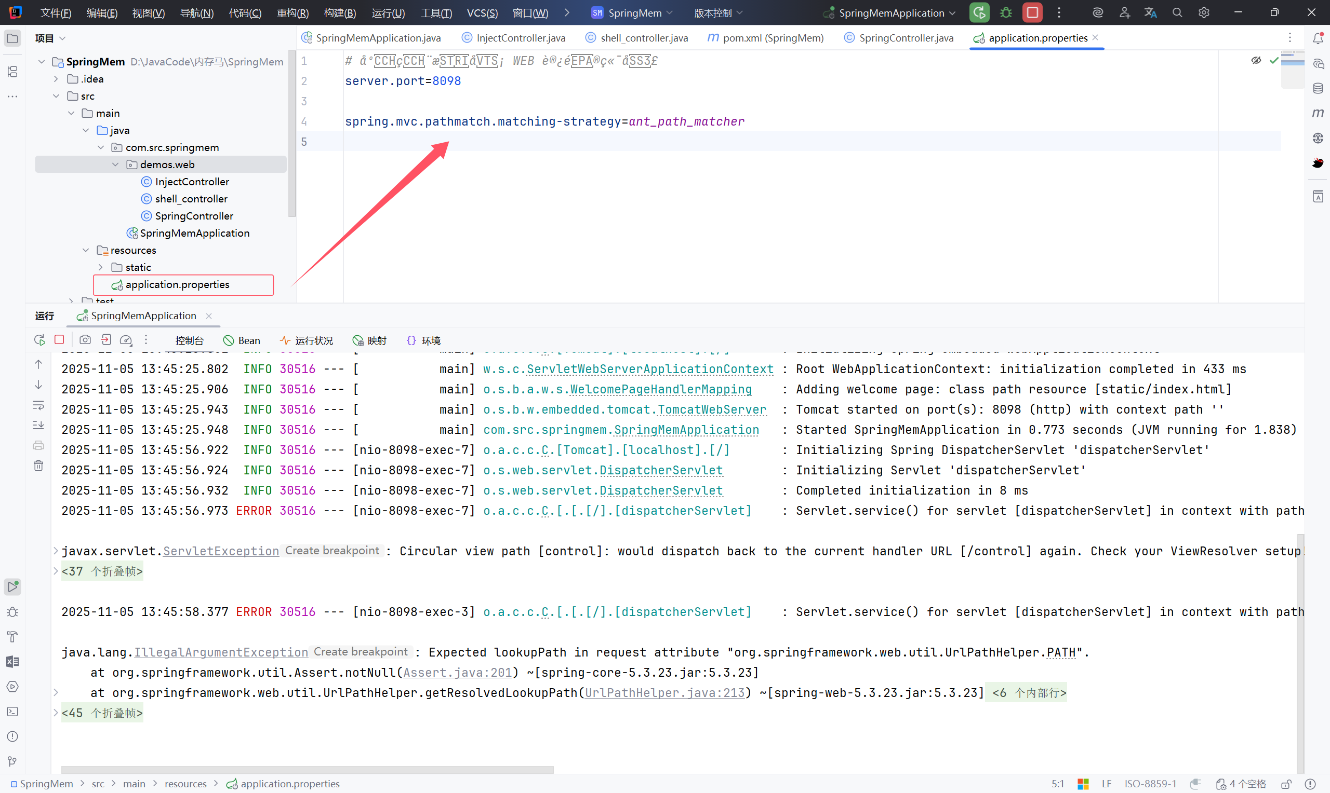Toggle the reader mode eye icon in editor
This screenshot has width=1330, height=793.
(x=1256, y=60)
